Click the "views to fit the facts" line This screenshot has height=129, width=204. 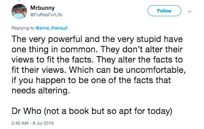pyautogui.click(x=97, y=60)
